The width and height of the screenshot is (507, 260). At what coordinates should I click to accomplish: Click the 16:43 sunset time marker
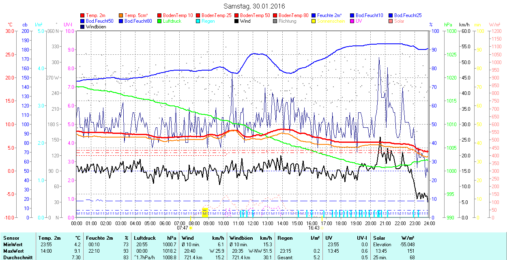(314, 228)
